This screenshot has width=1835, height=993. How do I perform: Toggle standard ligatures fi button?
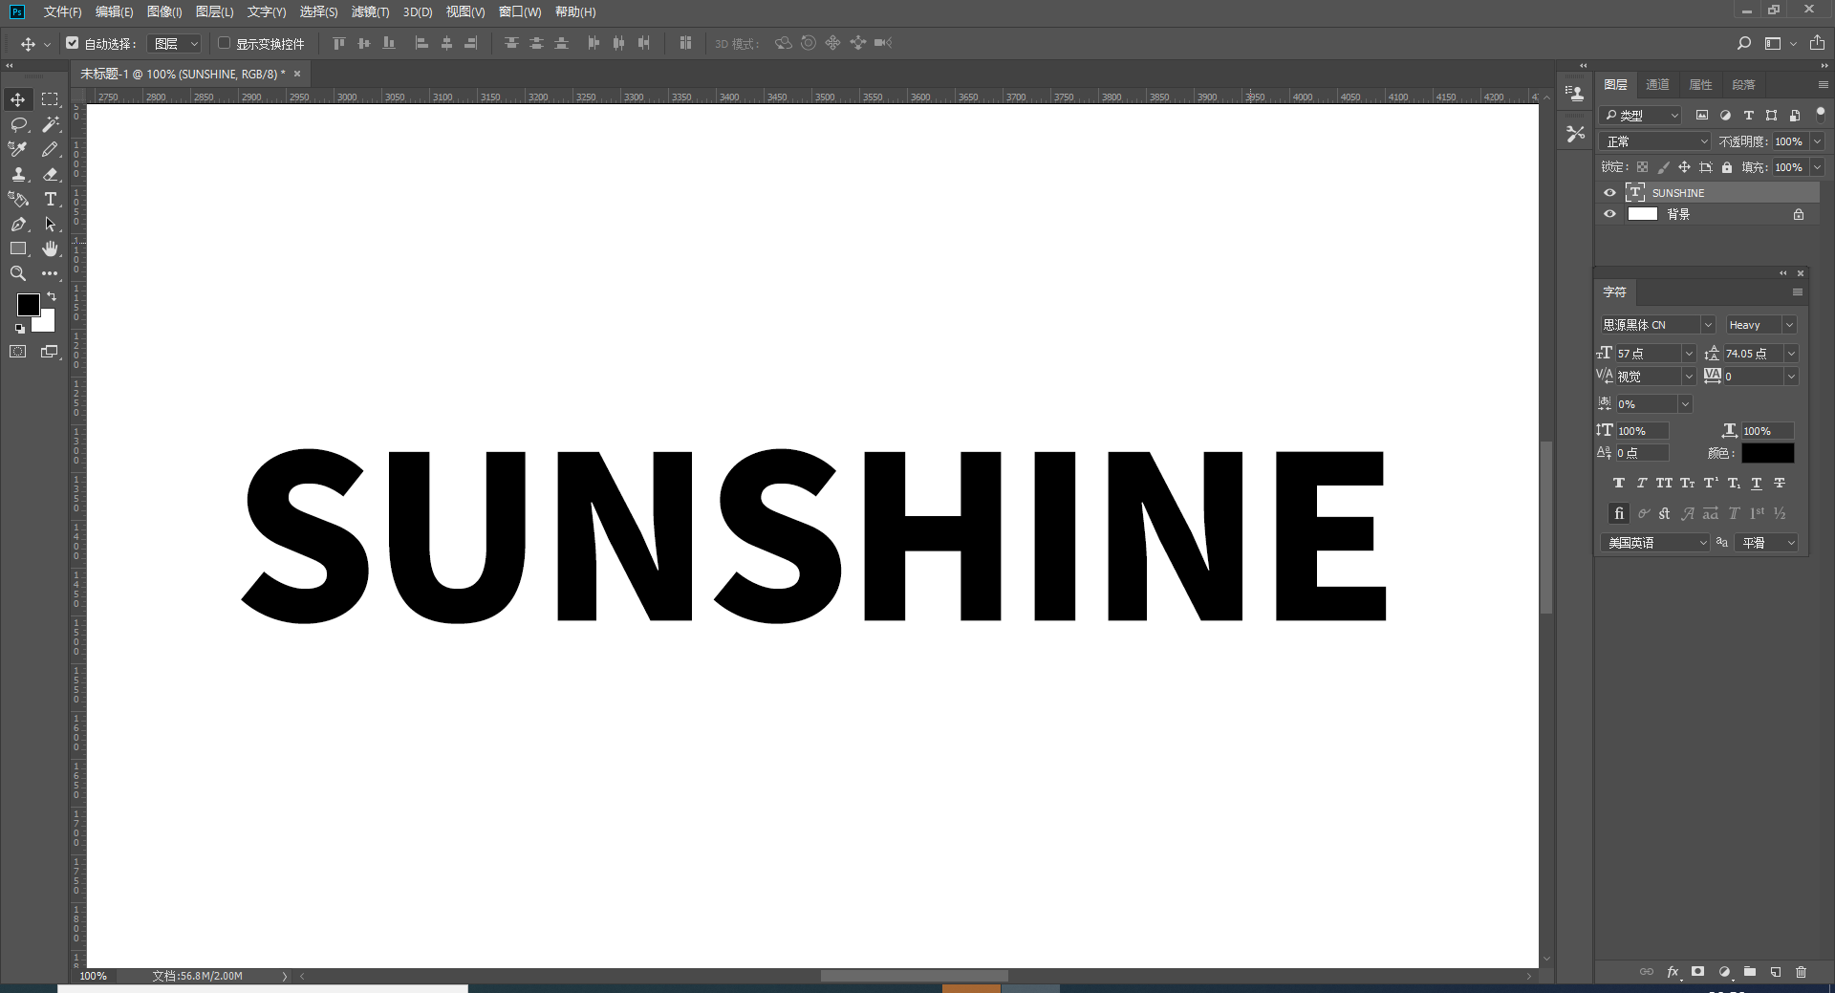pos(1619,513)
